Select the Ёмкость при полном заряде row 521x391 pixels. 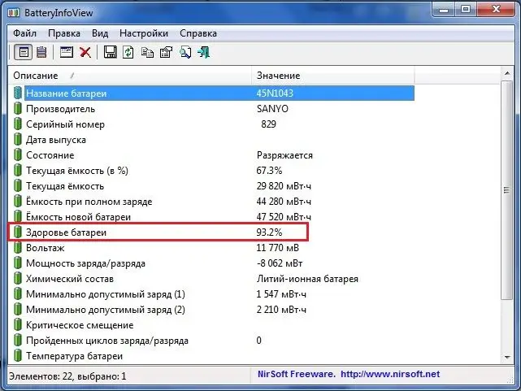point(213,202)
